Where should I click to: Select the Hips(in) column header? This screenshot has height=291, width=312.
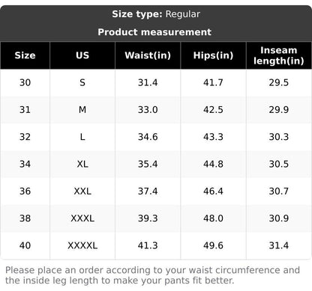coord(213,55)
